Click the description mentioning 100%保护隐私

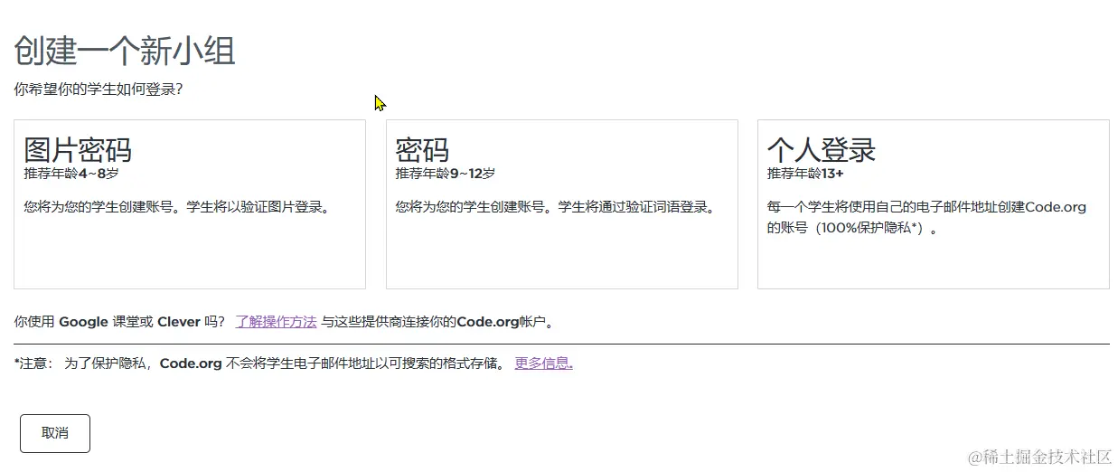pyautogui.click(x=927, y=217)
